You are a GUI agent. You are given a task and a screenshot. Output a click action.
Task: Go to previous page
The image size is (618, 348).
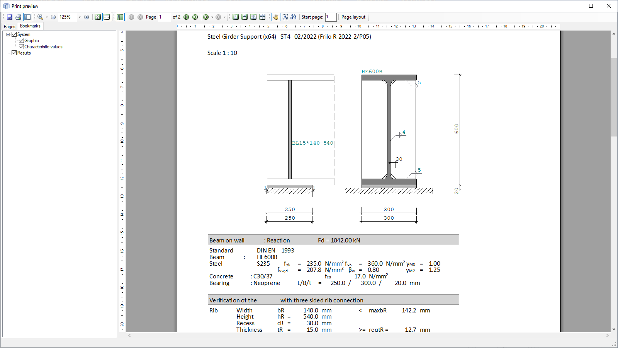pos(140,17)
